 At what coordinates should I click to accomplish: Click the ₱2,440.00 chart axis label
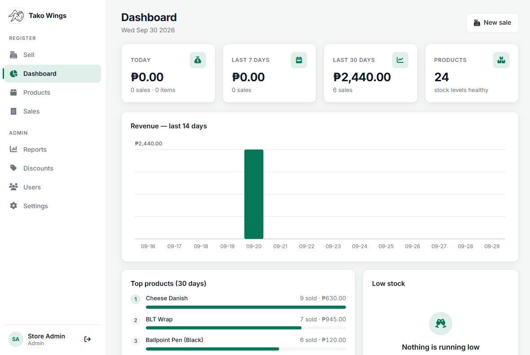[x=149, y=143]
